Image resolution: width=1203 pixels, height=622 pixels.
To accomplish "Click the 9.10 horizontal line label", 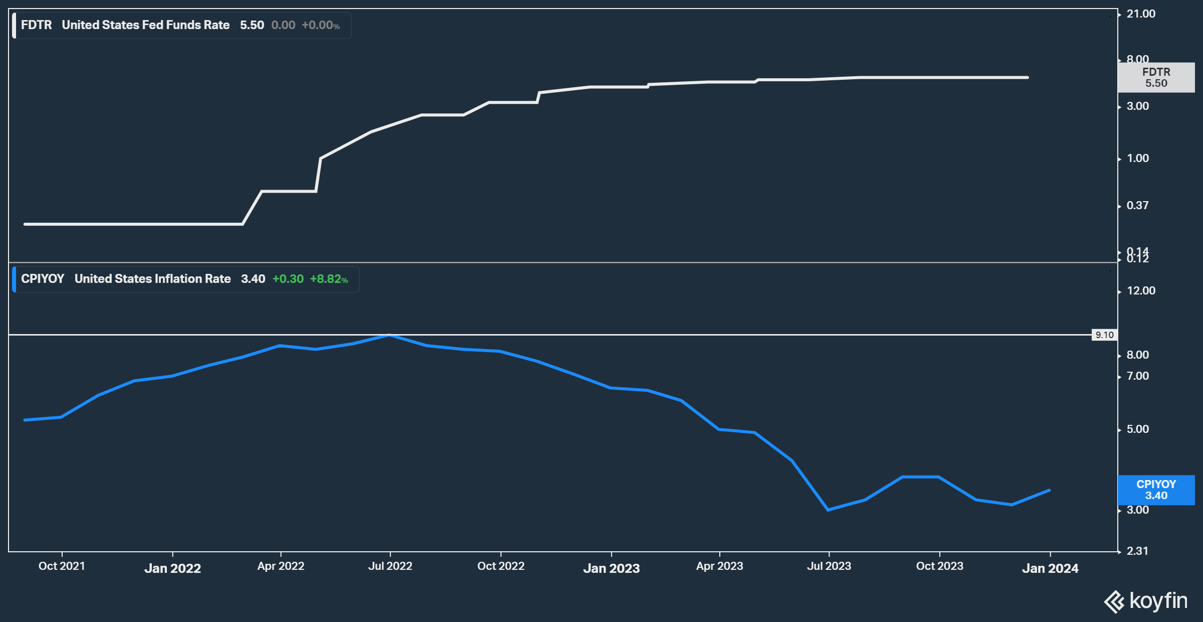I will click(x=1104, y=335).
